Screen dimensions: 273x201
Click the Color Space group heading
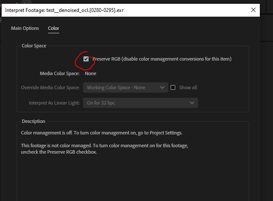click(34, 46)
